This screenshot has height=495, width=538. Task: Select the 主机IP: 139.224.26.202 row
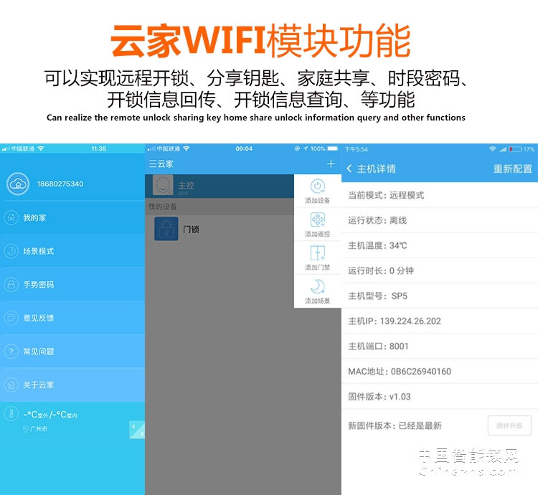440,321
